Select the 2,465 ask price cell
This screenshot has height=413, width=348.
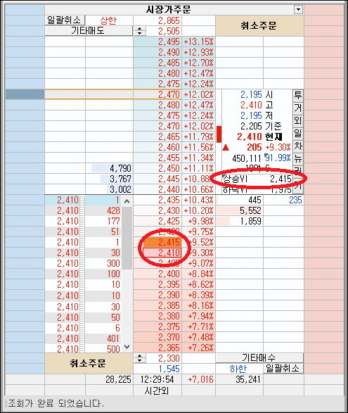(x=157, y=136)
